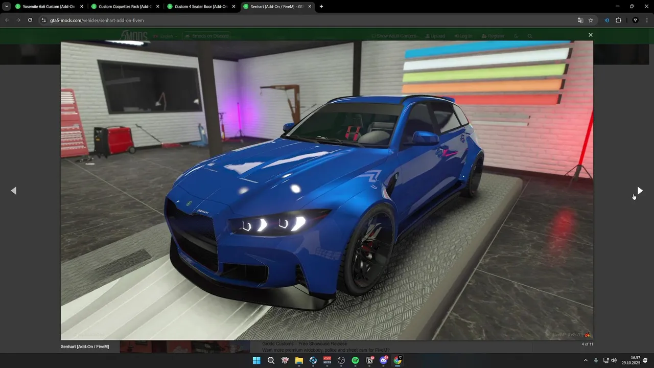The height and width of the screenshot is (368, 654).
Task: Open the notification bell in taskbar
Action: (645, 360)
